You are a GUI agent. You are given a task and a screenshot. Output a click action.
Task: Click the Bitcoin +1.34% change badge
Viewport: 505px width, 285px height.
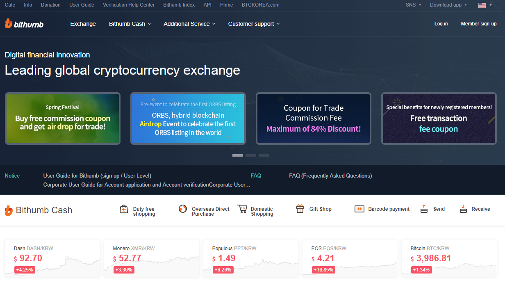tap(421, 270)
